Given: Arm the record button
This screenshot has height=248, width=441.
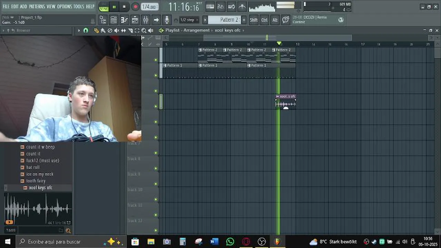Looking at the screenshot, I should [135, 7].
